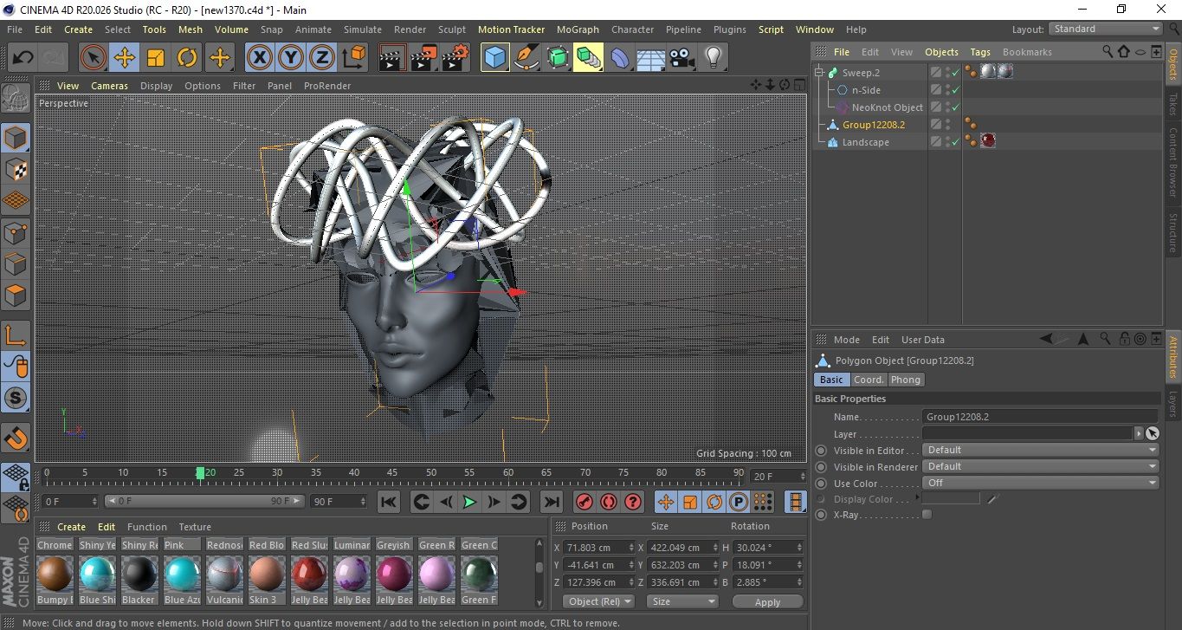1182x630 pixels.
Task: Collapse the Sweep.2 object tree
Action: 819,73
